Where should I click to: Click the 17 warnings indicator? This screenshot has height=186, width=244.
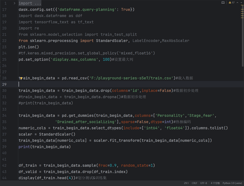231,2
